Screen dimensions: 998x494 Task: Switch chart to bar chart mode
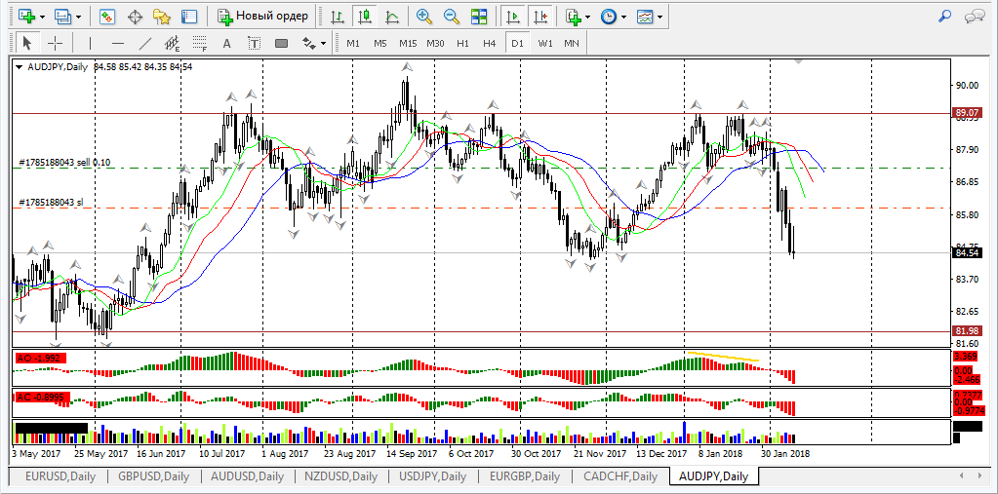[x=338, y=16]
